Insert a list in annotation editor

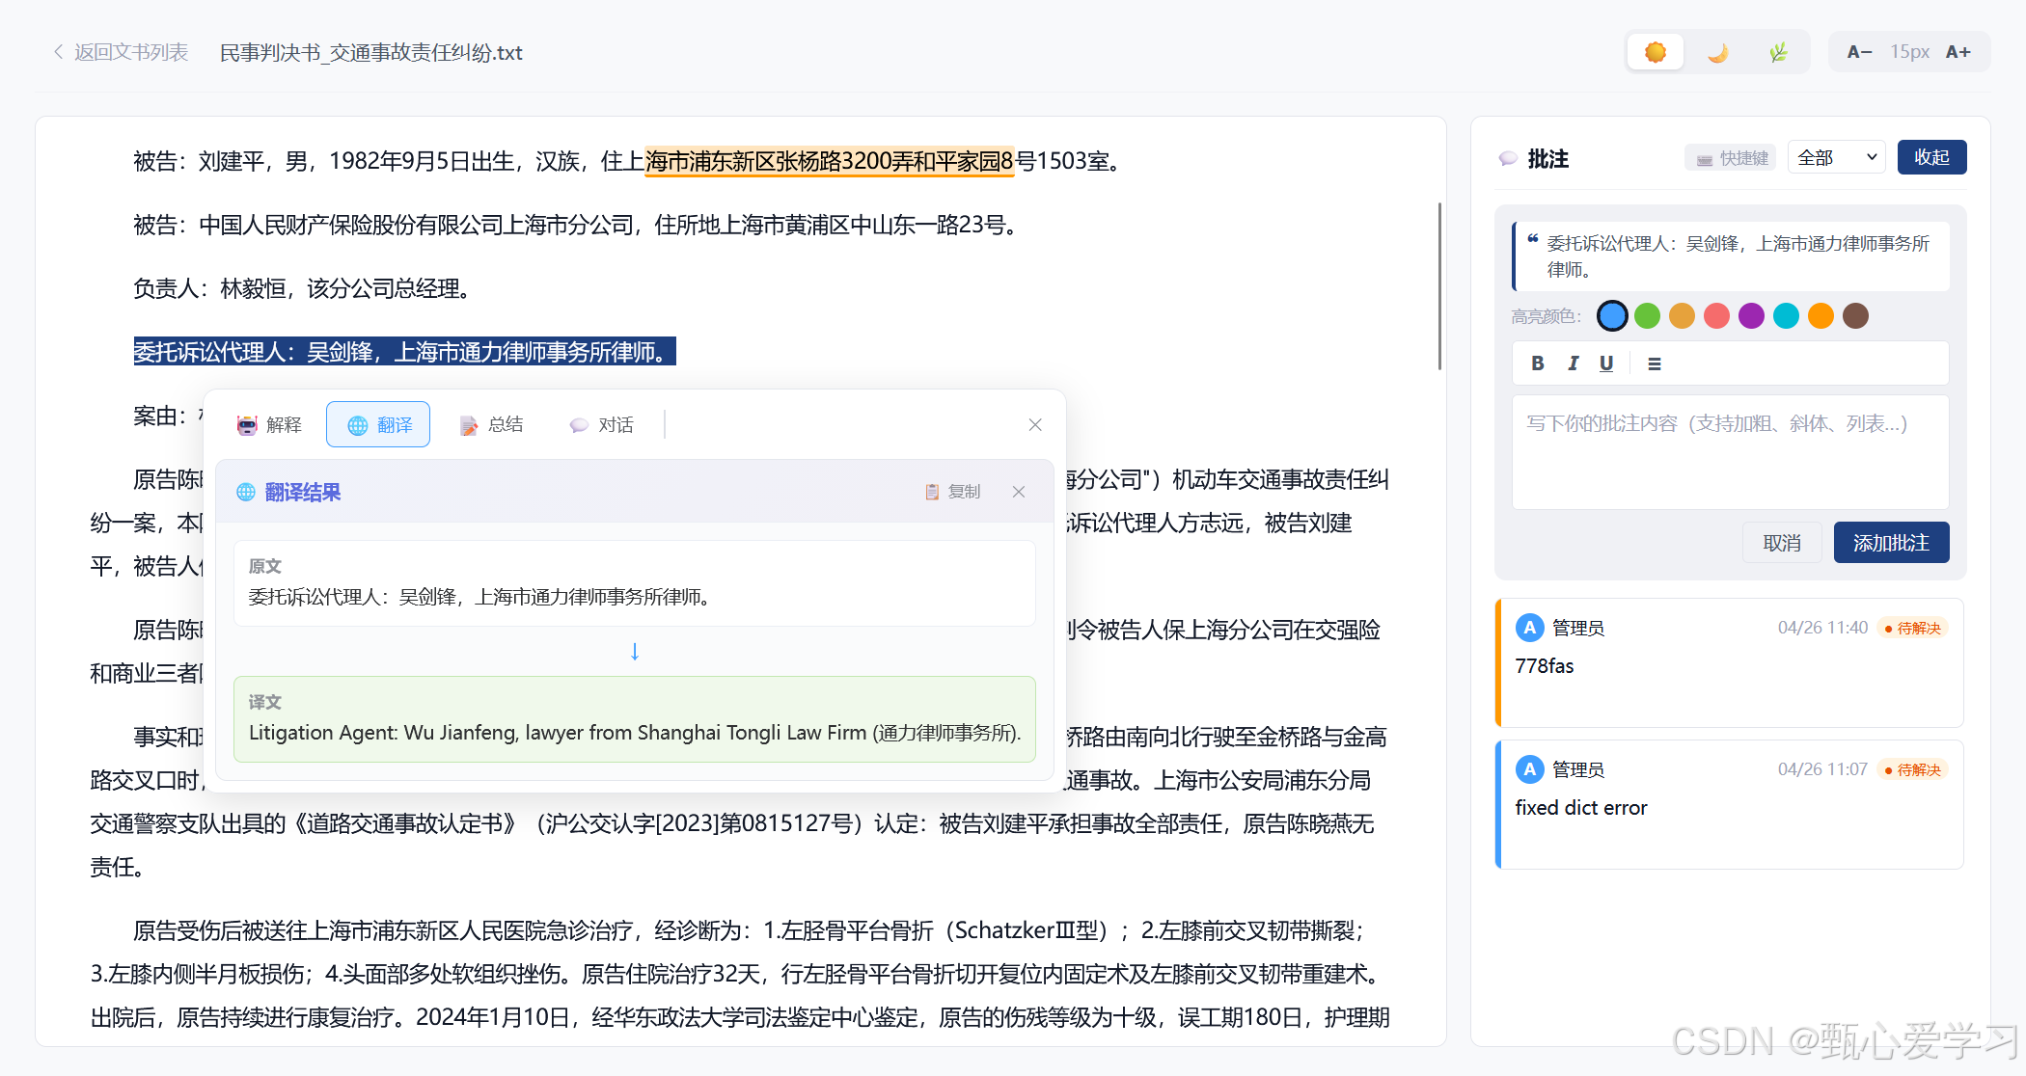[1655, 363]
